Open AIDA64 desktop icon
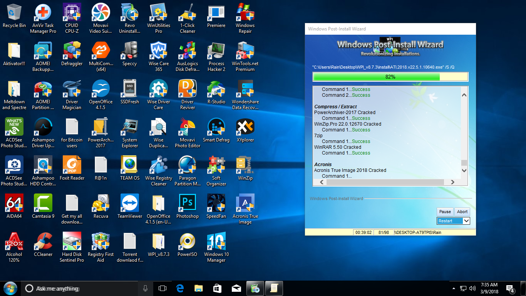526x296 pixels. pyautogui.click(x=14, y=207)
